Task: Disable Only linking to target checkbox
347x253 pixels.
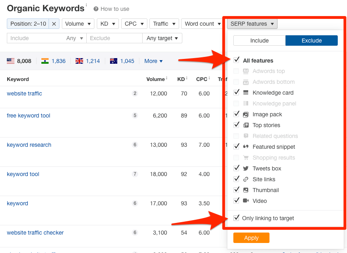Action: pyautogui.click(x=237, y=218)
